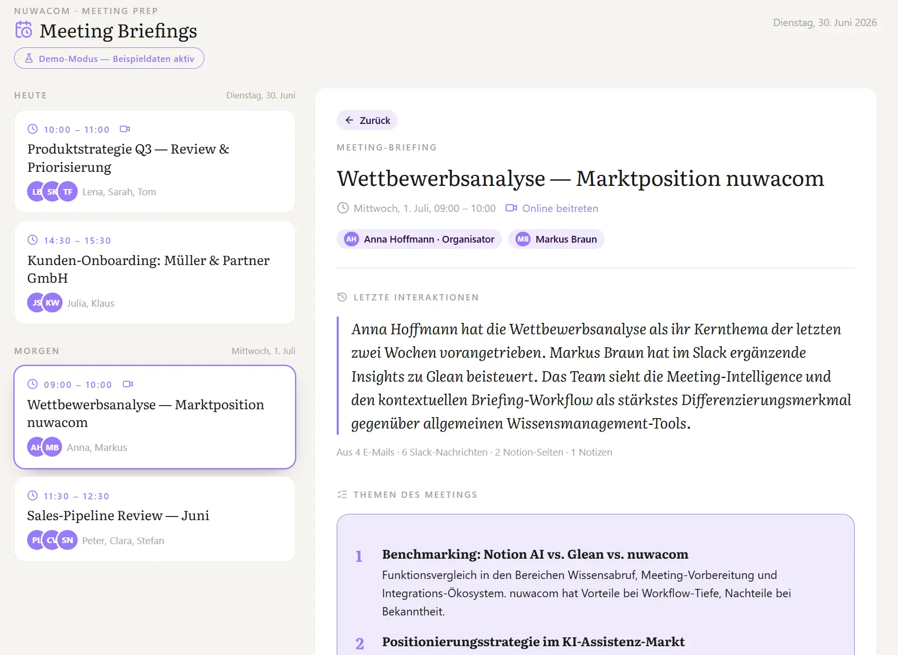
Task: Select the Markus Braun attendee chip
Action: tap(556, 239)
